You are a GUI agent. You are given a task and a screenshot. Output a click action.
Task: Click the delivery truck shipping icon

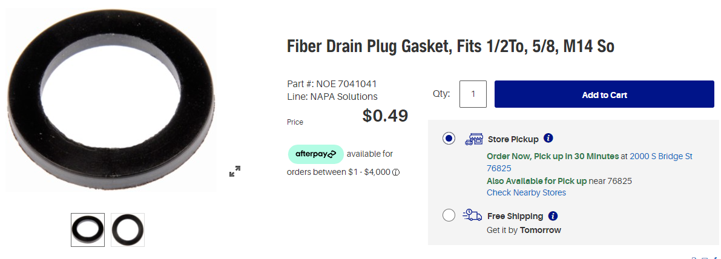(x=472, y=215)
